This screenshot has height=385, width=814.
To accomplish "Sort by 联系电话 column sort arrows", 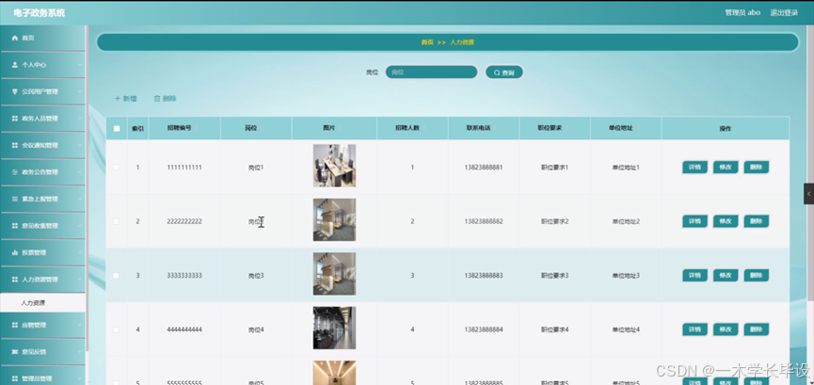I will point(496,128).
